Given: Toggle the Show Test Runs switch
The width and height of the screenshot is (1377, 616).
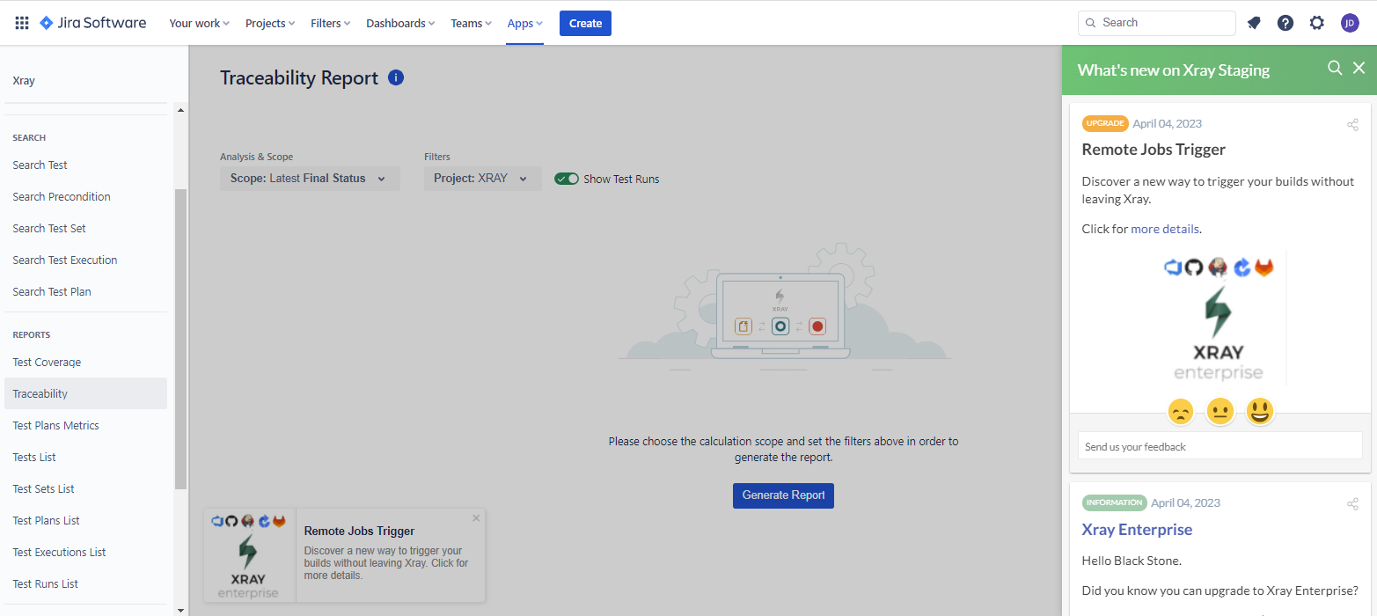Looking at the screenshot, I should (567, 179).
